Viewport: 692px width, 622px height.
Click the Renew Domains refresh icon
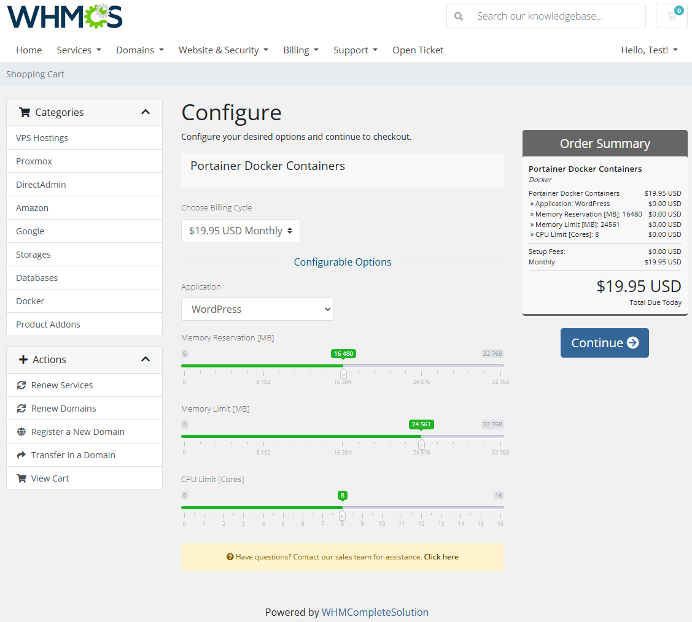point(21,409)
